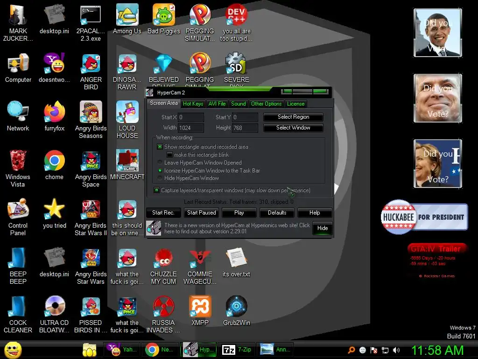
Task: Select the you tried star icon
Action: [x=55, y=213]
